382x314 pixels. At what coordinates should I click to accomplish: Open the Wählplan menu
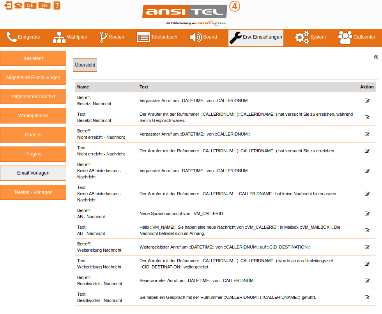pos(70,37)
